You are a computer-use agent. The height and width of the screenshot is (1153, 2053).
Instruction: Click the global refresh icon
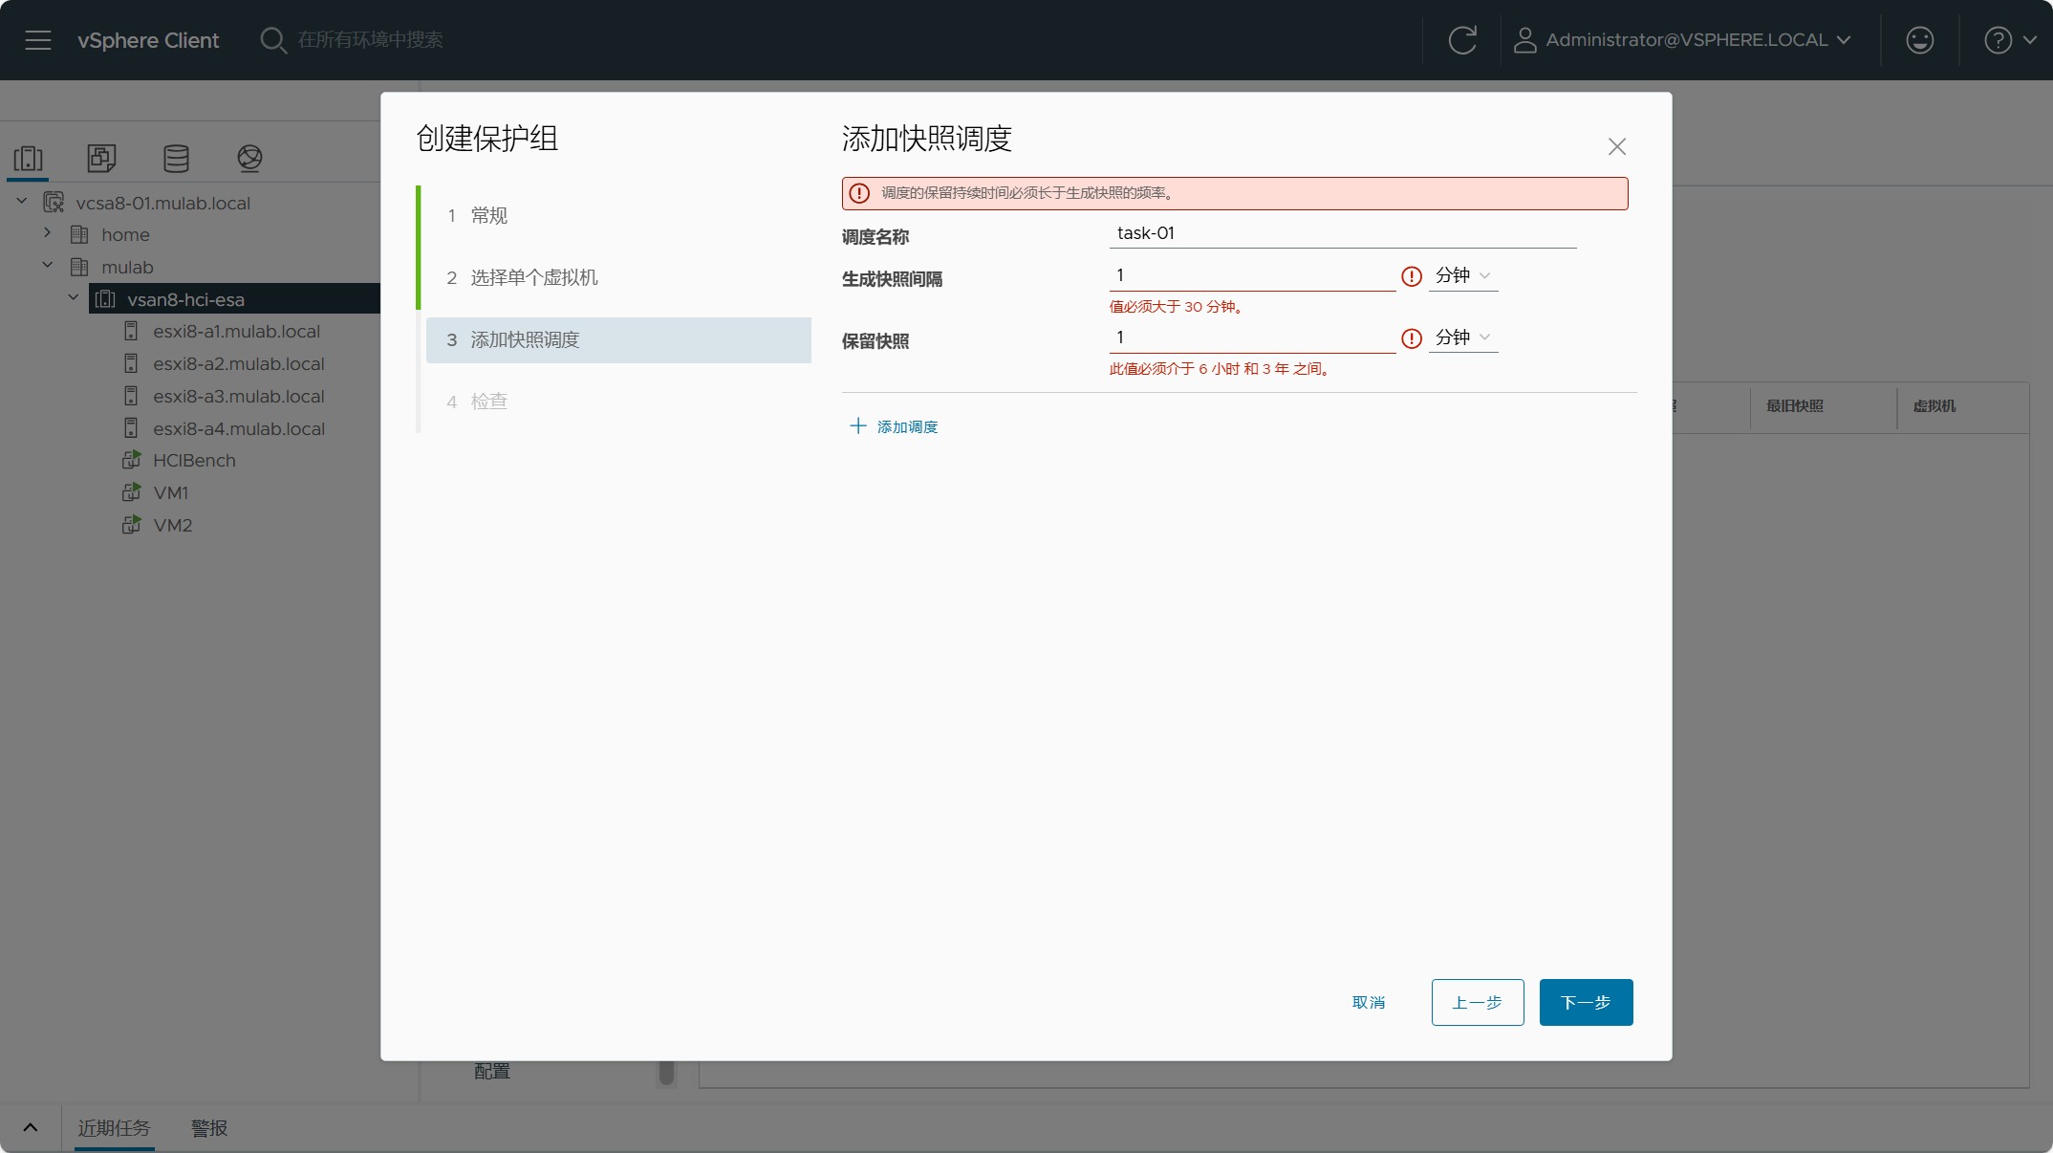(1462, 40)
